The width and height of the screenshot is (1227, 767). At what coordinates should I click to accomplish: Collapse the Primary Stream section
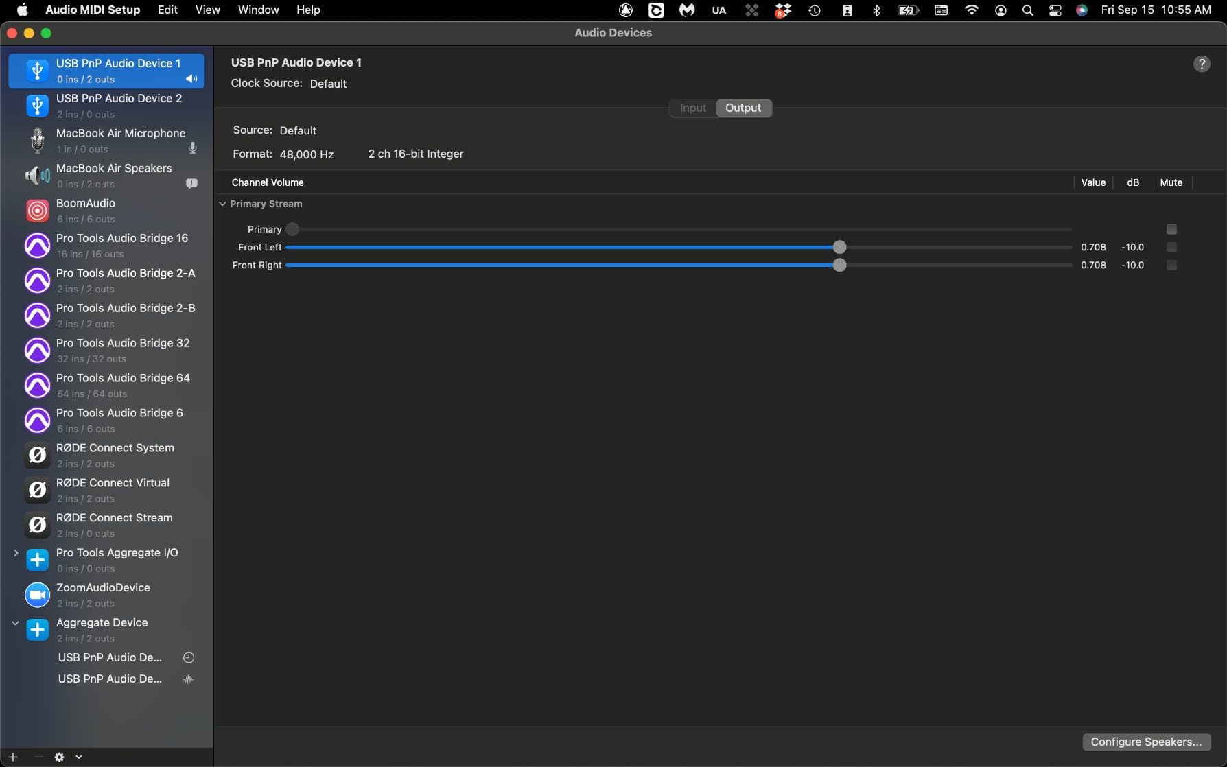222,204
